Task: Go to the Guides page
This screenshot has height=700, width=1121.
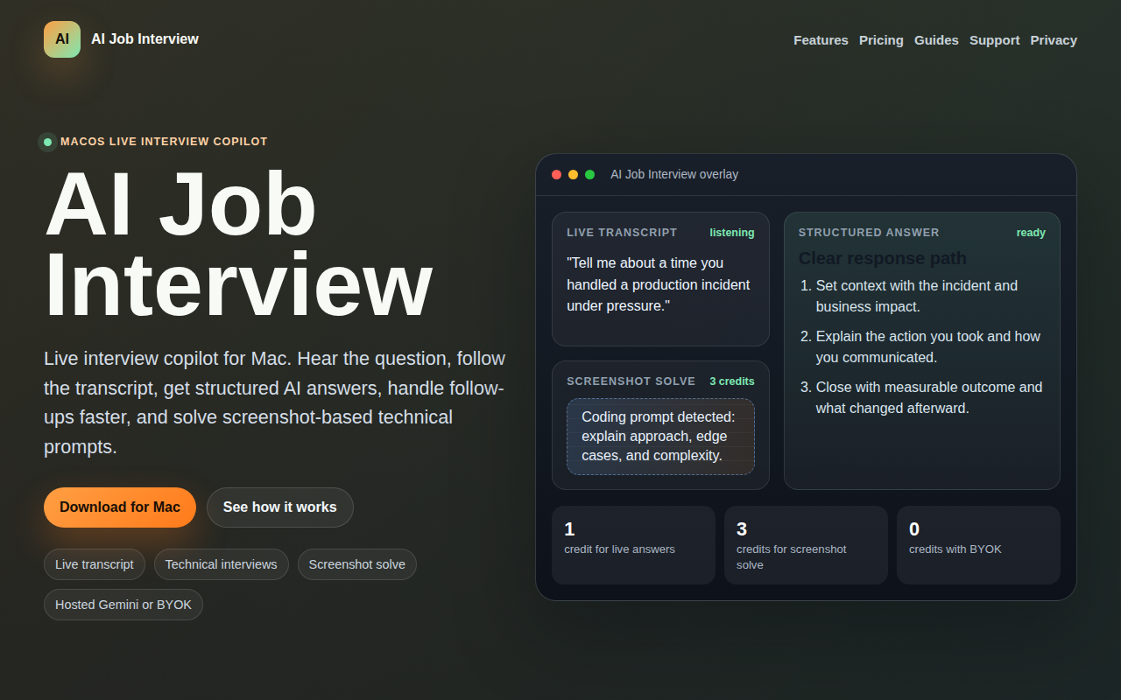Action: [936, 40]
